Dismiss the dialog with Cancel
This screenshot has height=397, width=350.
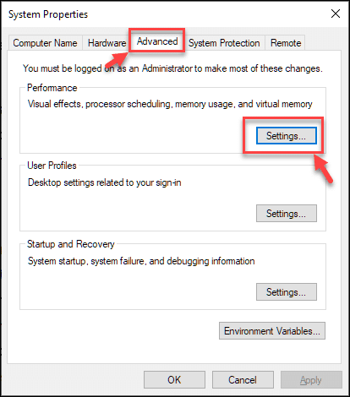point(243,380)
